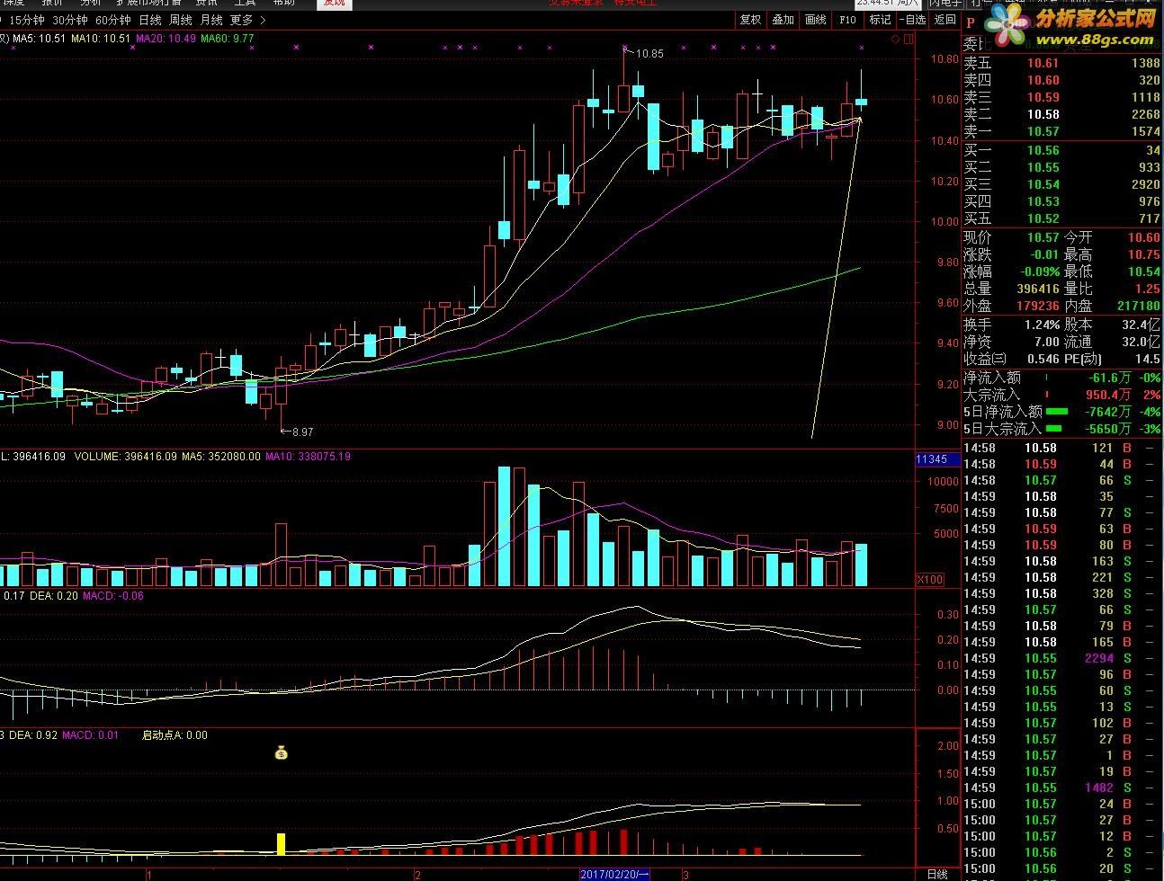This screenshot has width=1164, height=881.
Task: Click the 10.85 high price label
Action: tap(649, 54)
